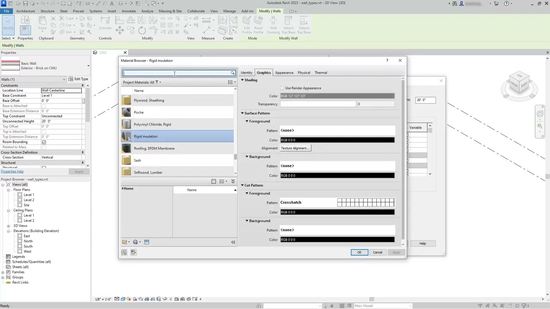This screenshot has width=550, height=309.
Task: Click Cancel in Material Browser
Action: pyautogui.click(x=377, y=252)
